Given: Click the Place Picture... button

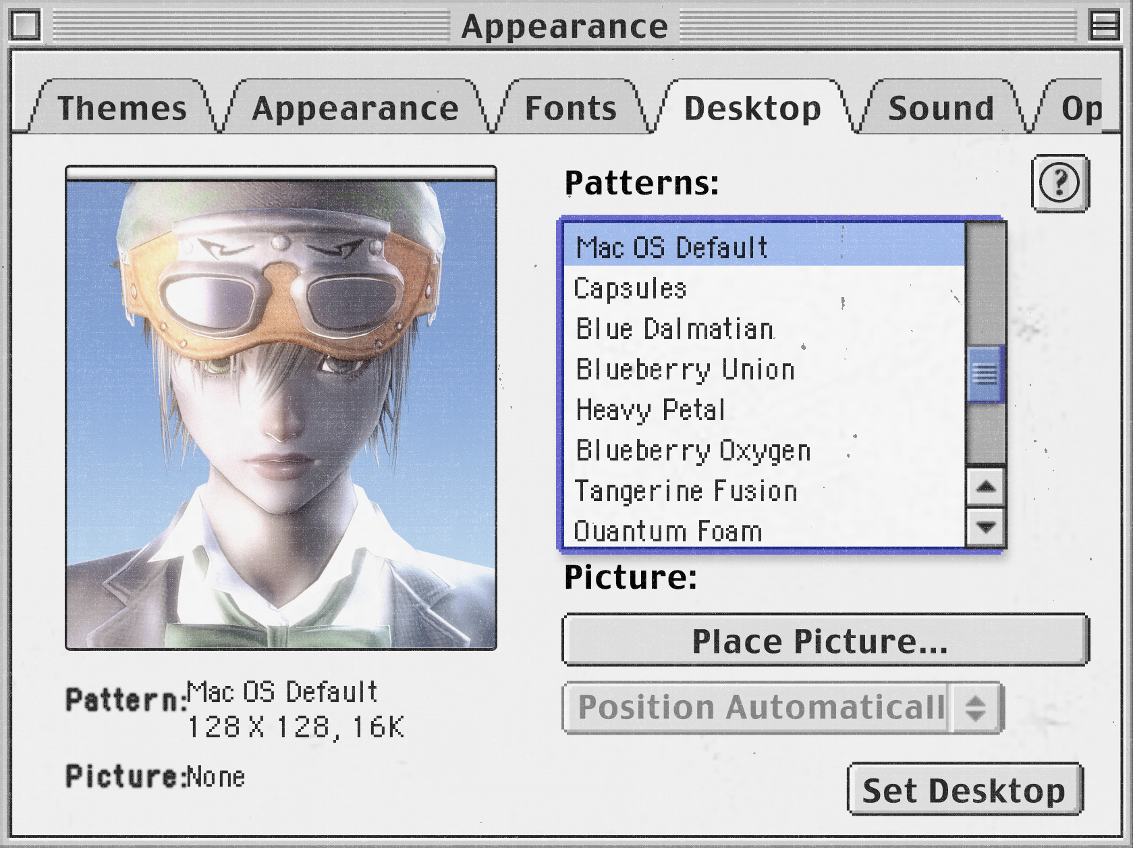Looking at the screenshot, I should [x=825, y=640].
